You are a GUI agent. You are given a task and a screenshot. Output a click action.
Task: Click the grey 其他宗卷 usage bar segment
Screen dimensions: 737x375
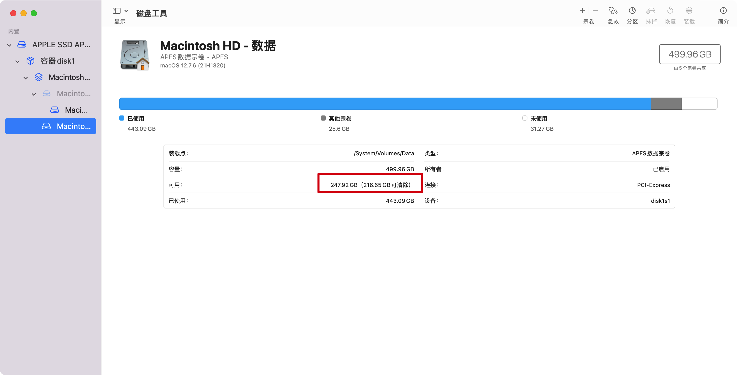coord(666,104)
